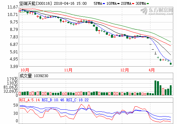Click the 10.71 price axis label

point(13,15)
